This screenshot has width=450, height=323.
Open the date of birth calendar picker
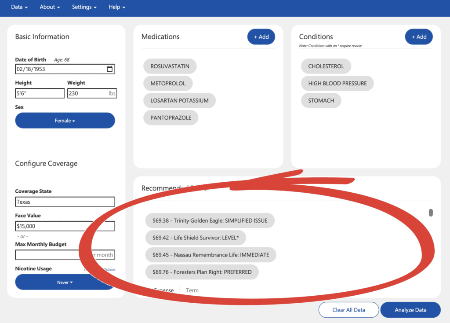click(x=109, y=69)
